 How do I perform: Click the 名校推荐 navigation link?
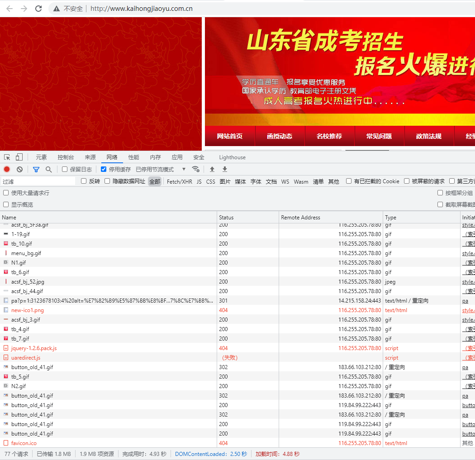[x=329, y=136]
